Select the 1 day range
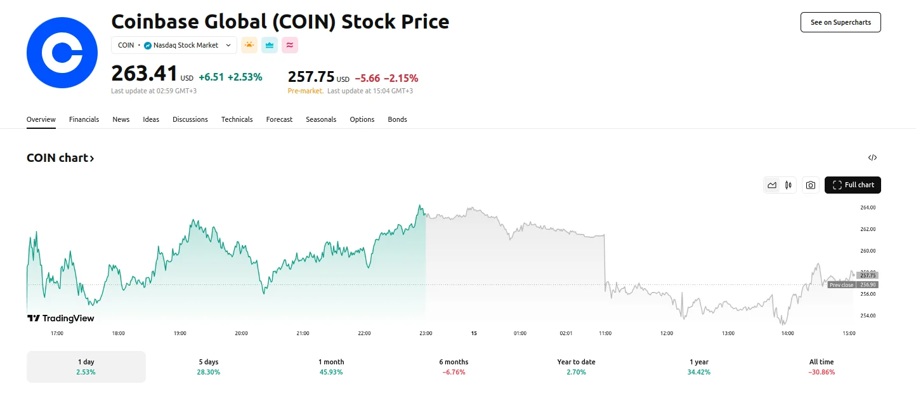Image resolution: width=916 pixels, height=398 pixels. (x=86, y=367)
